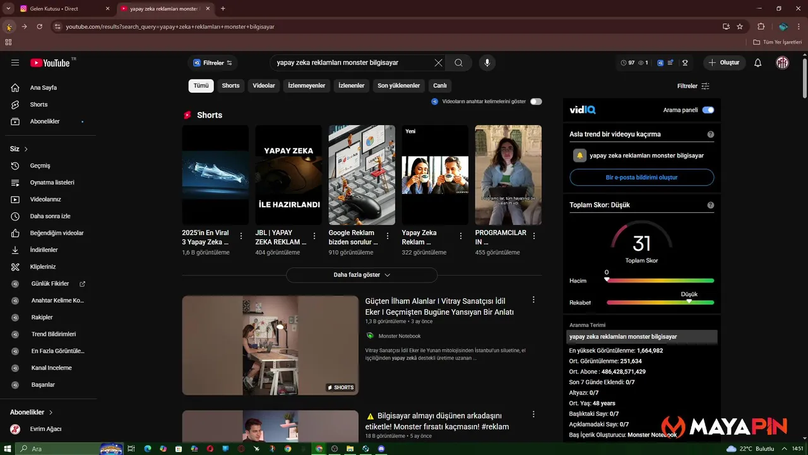Click the magnifier search button

click(x=459, y=63)
